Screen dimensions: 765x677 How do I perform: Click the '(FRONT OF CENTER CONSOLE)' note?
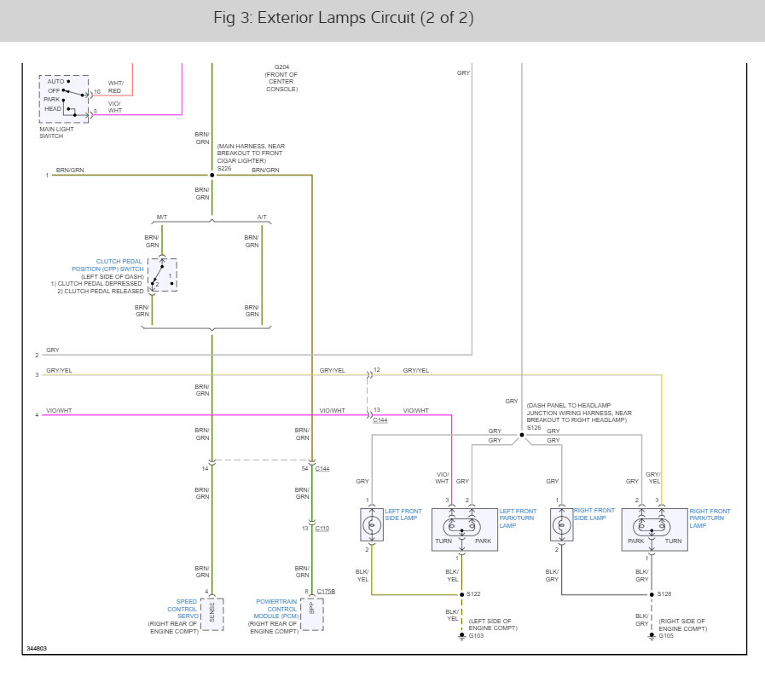pos(281,82)
